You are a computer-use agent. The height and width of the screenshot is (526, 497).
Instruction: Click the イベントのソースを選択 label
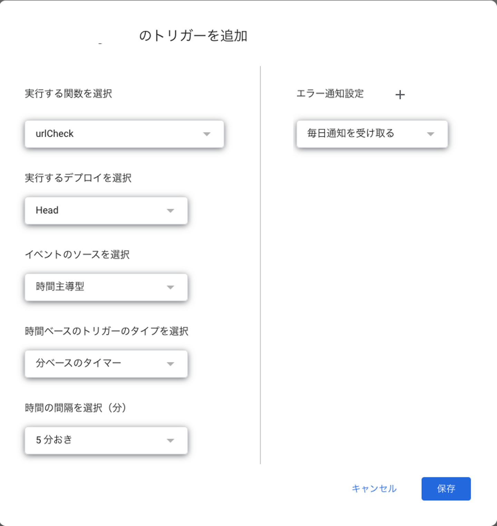77,255
